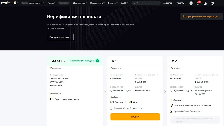Focus the coin search field
This screenshot has width=224, height=126.
click(146, 3)
